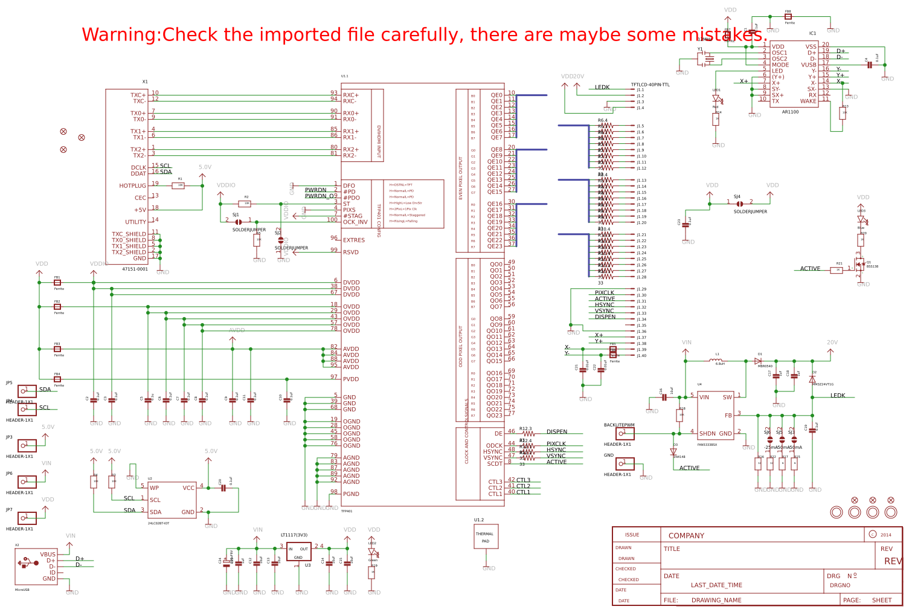
Task: Click the LT1117 3V3 regulator U3
Action: 298,551
